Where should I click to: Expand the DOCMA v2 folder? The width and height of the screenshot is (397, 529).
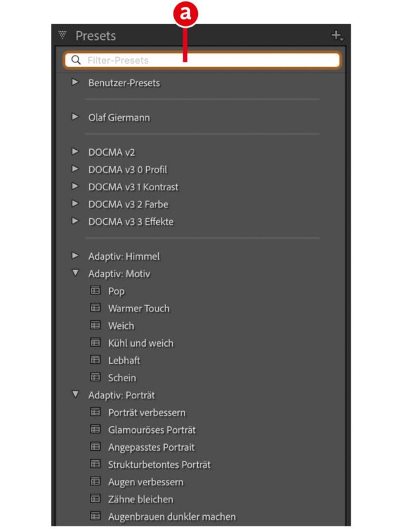coord(75,152)
